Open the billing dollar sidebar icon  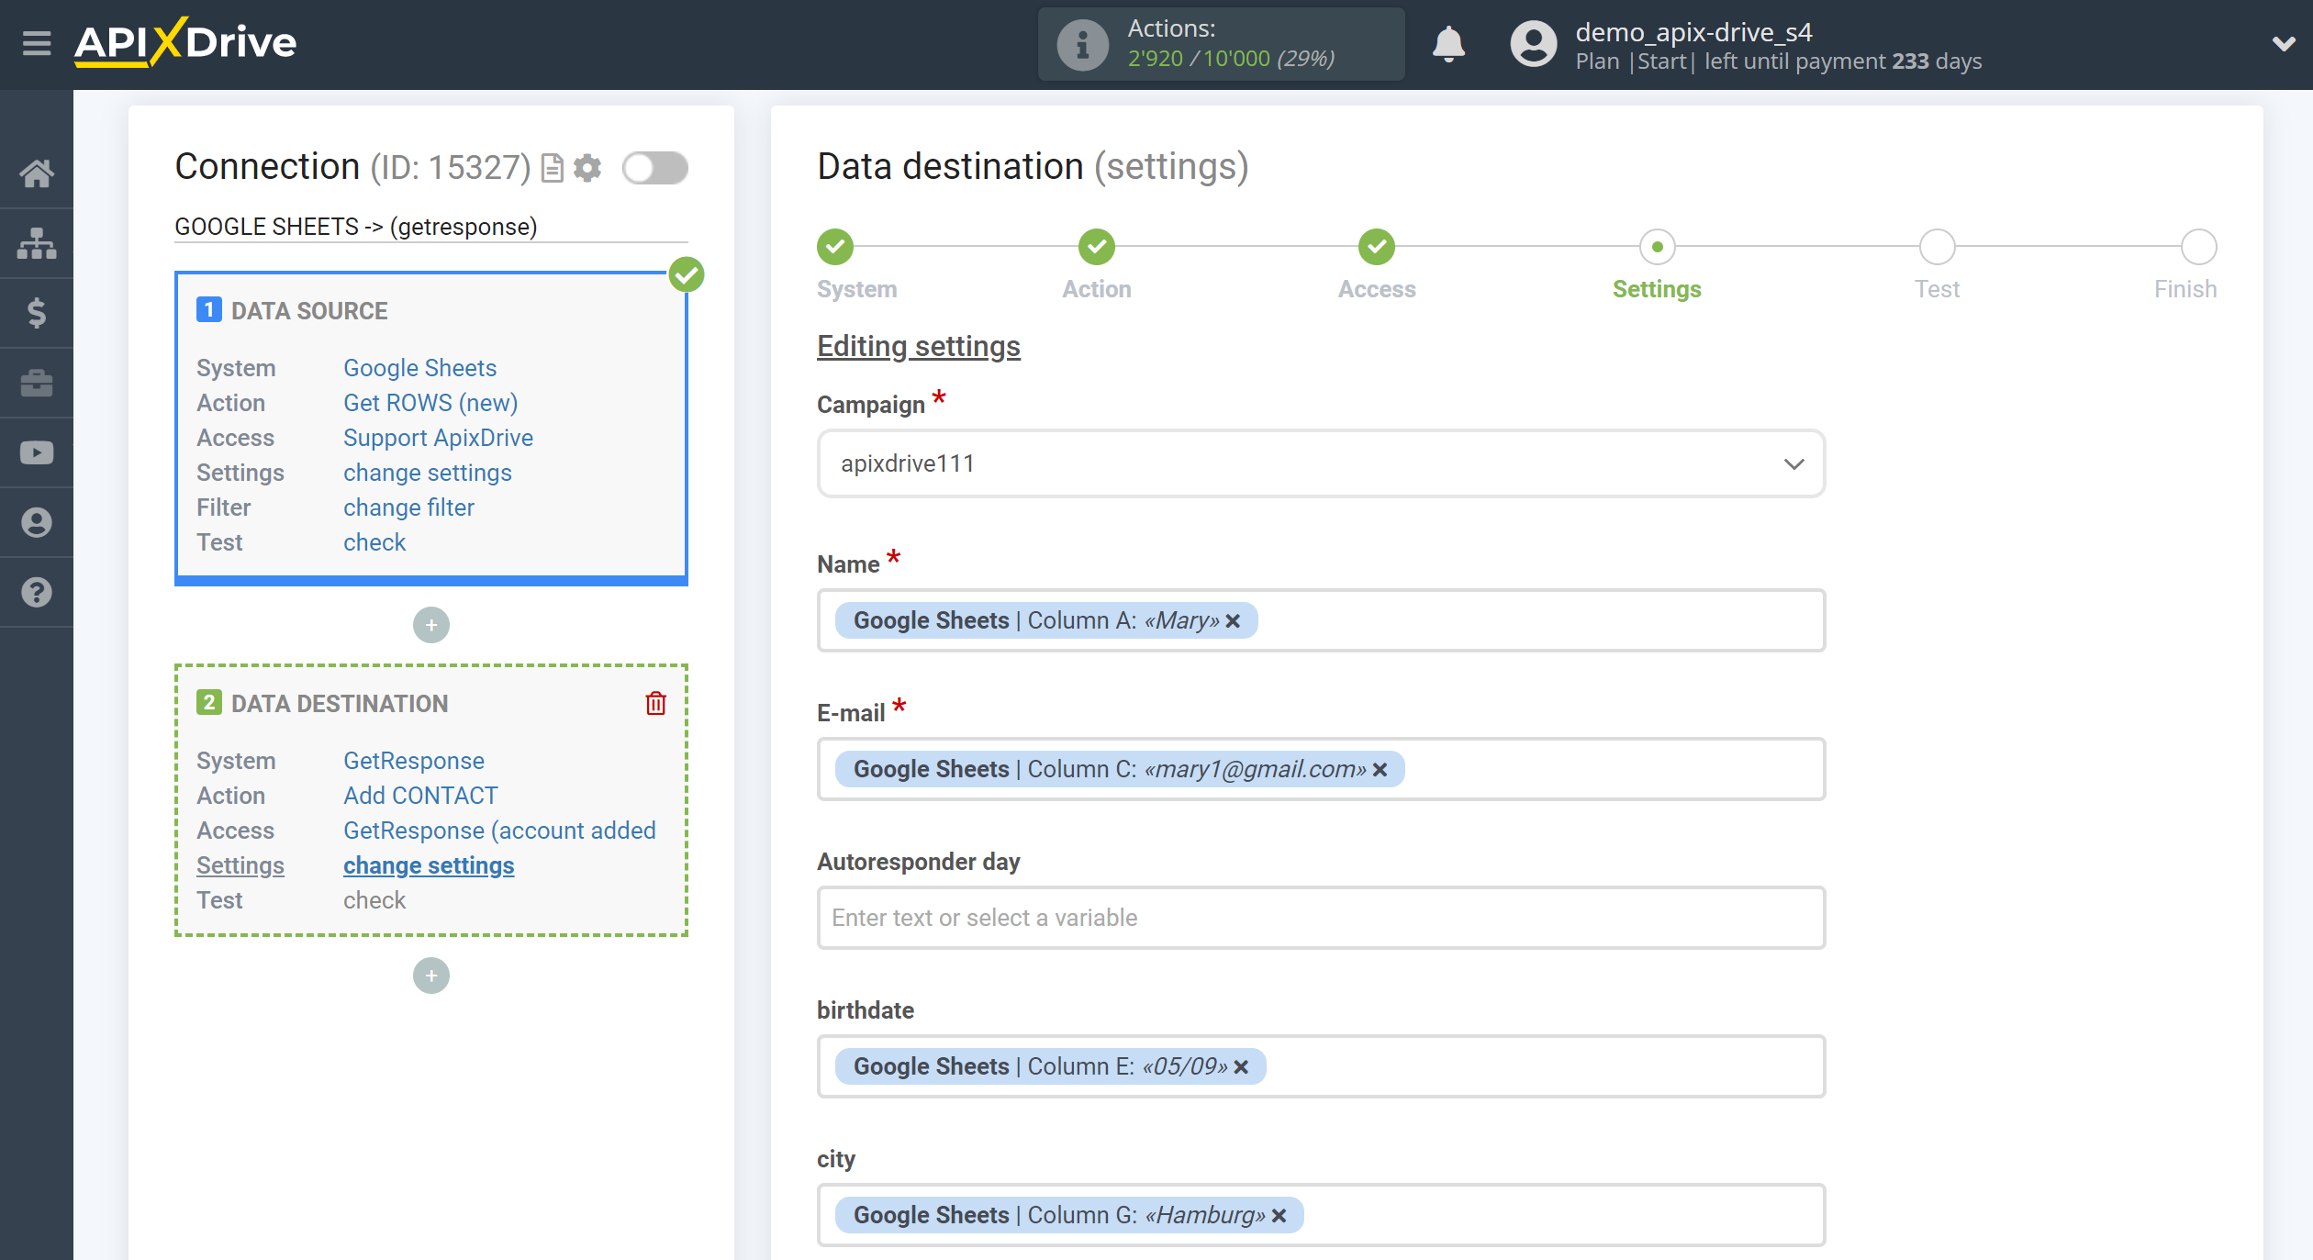click(x=37, y=313)
